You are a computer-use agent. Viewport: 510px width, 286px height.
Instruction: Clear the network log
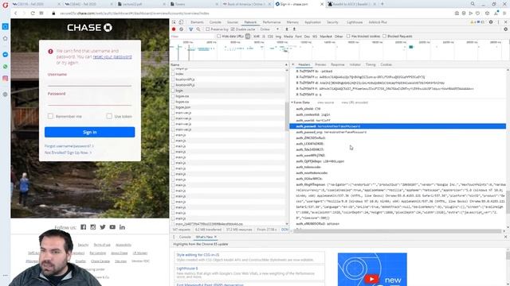click(181, 29)
